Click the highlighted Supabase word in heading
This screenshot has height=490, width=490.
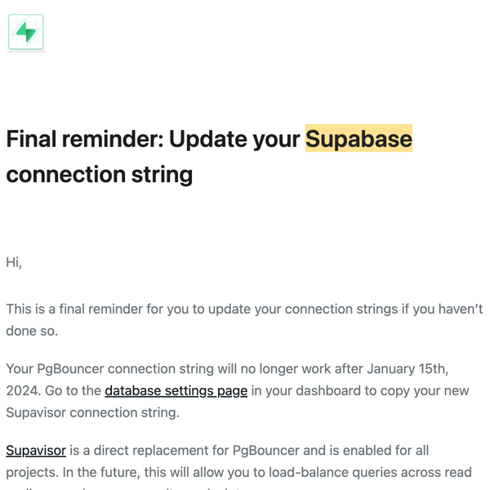[359, 139]
